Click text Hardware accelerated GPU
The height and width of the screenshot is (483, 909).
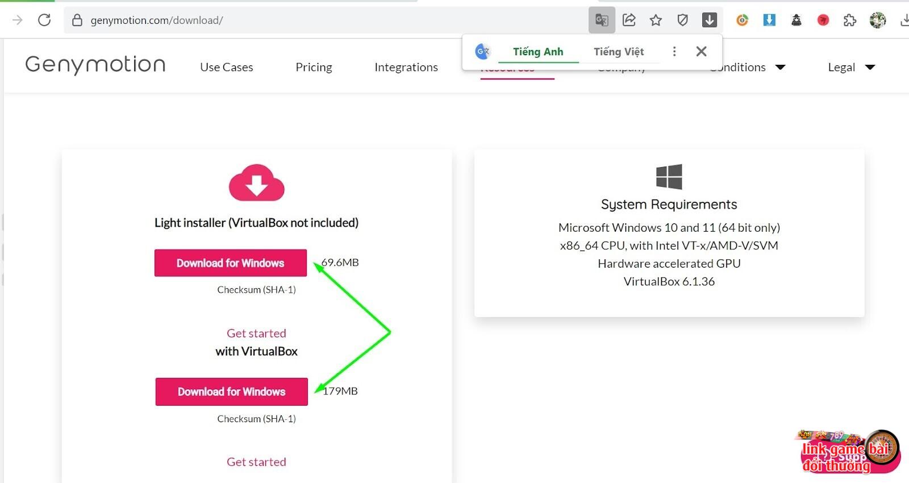point(669,264)
